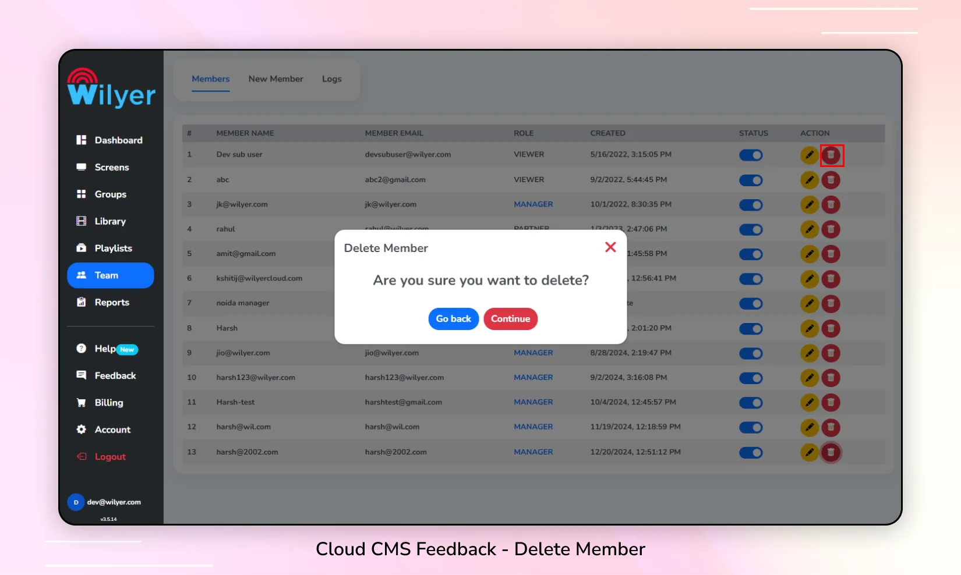Open Screens from the sidebar
The image size is (961, 575).
pos(111,167)
